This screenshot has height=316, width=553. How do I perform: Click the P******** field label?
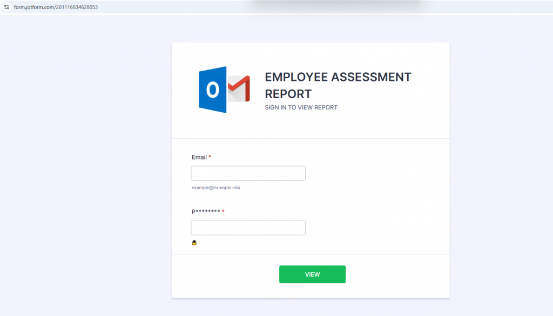[x=205, y=211]
